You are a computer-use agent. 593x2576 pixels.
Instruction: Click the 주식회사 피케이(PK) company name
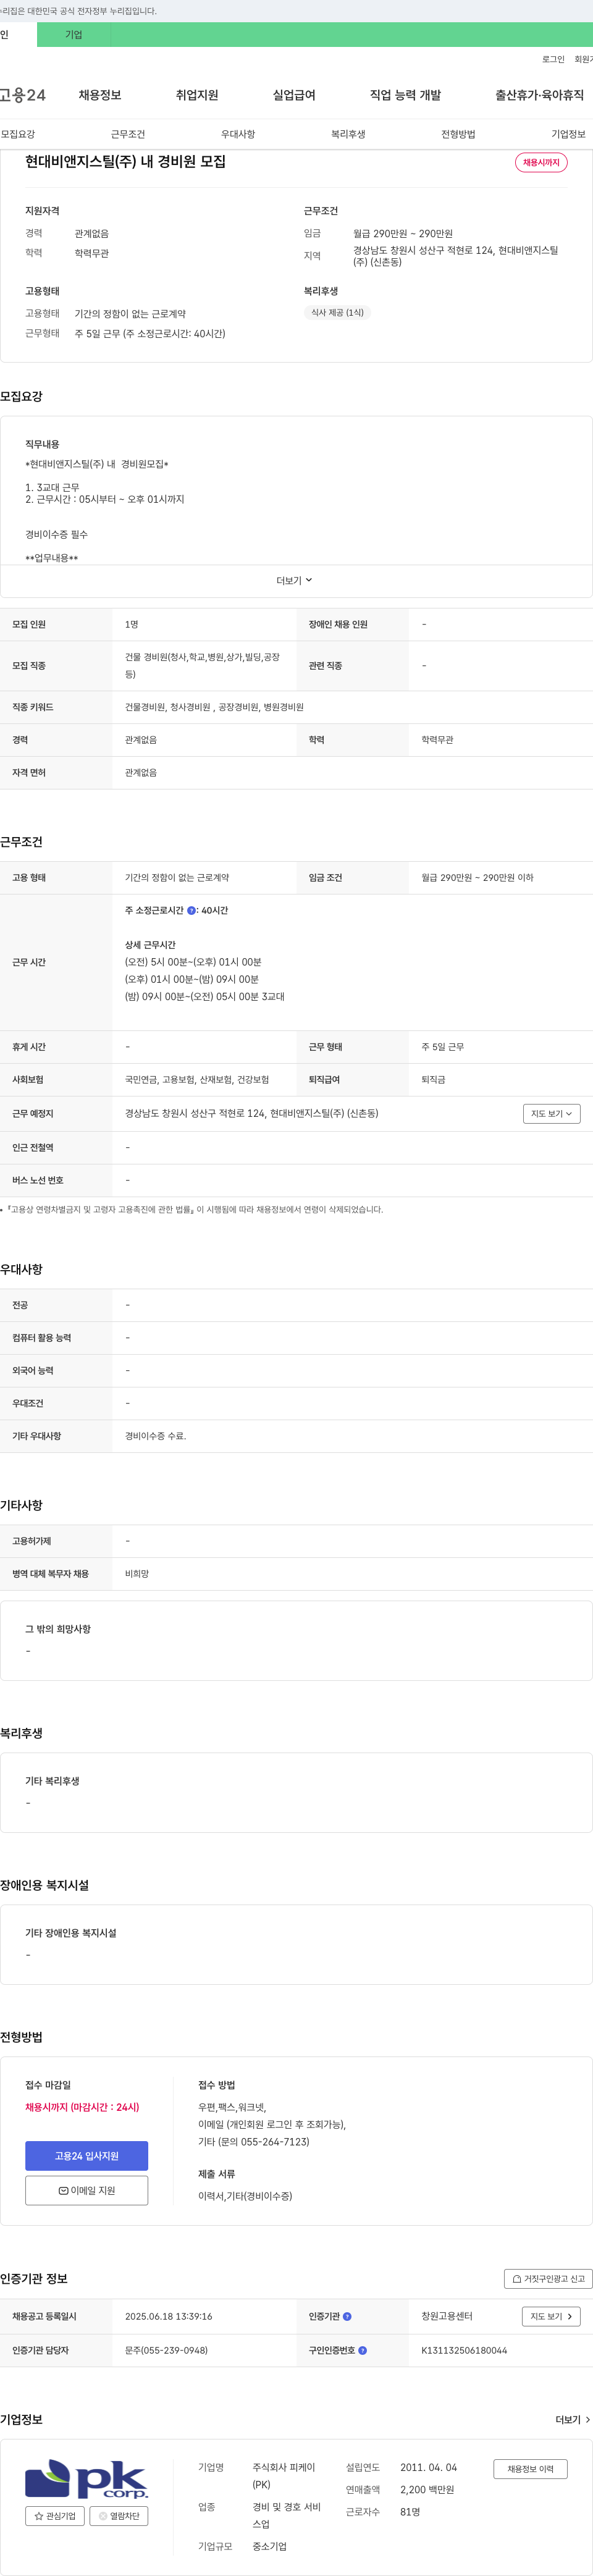pyautogui.click(x=283, y=2476)
